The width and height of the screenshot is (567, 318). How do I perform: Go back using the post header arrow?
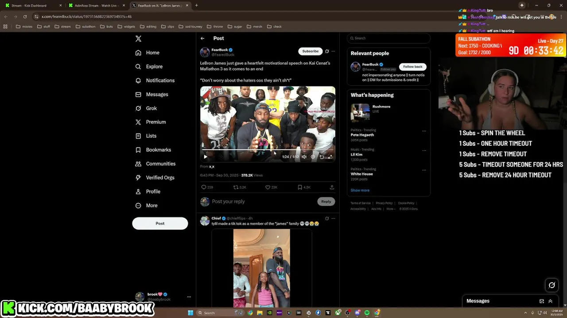(x=202, y=38)
